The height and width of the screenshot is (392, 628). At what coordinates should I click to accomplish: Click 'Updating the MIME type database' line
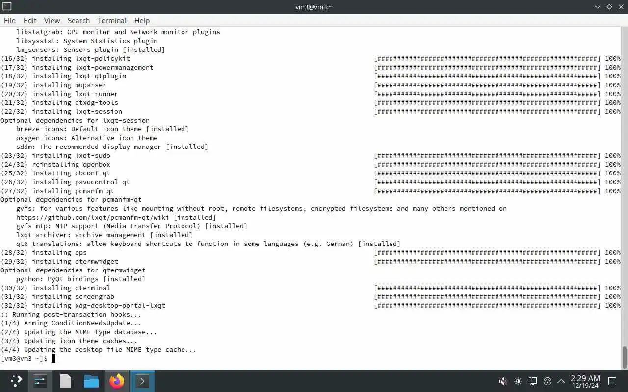[x=79, y=332]
